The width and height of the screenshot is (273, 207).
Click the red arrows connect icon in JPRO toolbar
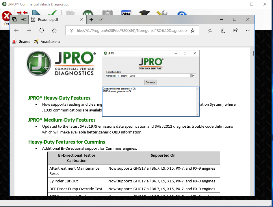22,12
